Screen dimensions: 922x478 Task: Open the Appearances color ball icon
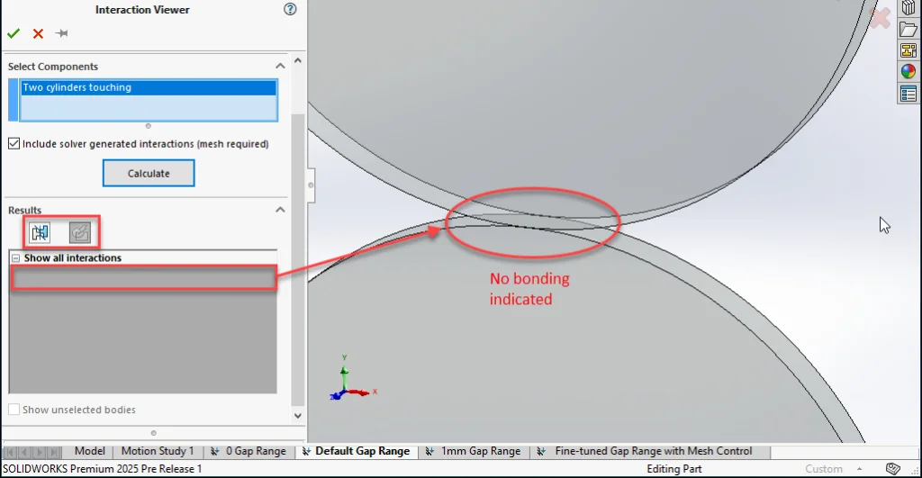pyautogui.click(x=908, y=72)
